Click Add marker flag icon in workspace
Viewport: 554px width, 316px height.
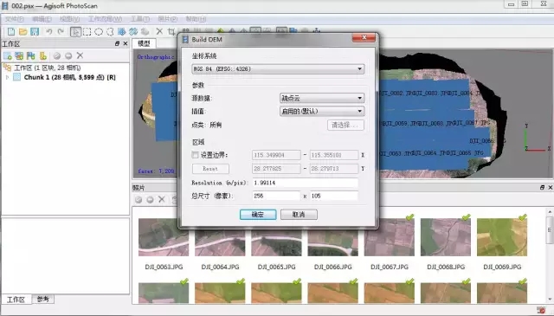click(31, 55)
